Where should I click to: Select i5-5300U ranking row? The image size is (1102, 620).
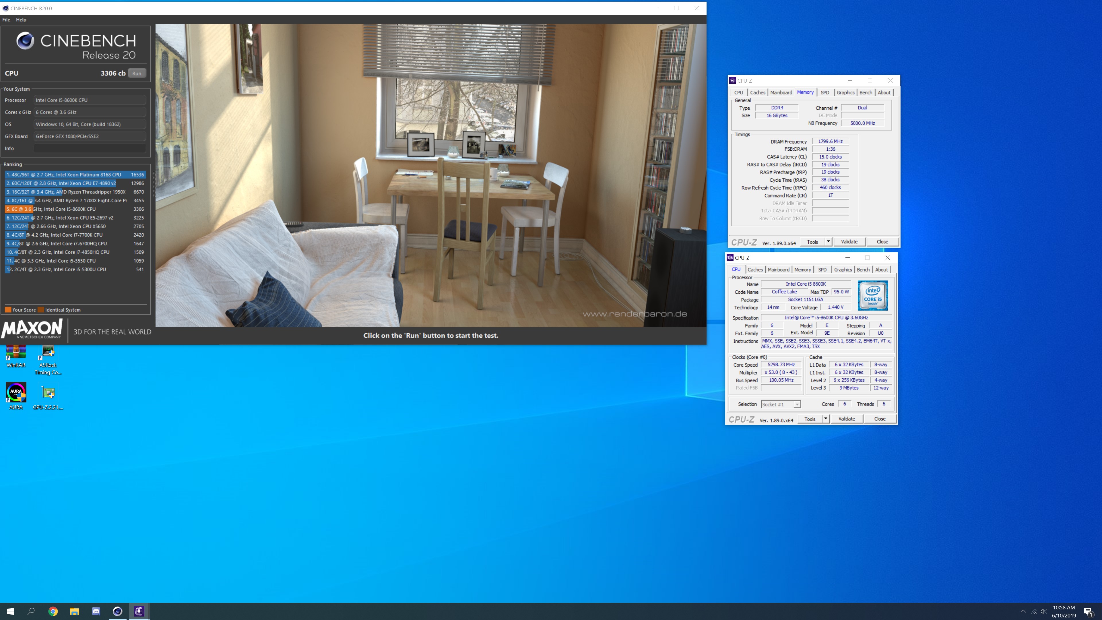75,269
